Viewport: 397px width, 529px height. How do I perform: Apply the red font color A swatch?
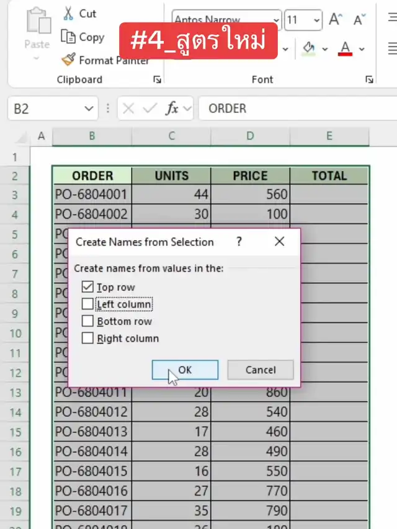pos(346,48)
